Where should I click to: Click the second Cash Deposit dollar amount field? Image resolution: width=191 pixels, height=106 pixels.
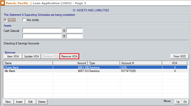click(x=75, y=36)
